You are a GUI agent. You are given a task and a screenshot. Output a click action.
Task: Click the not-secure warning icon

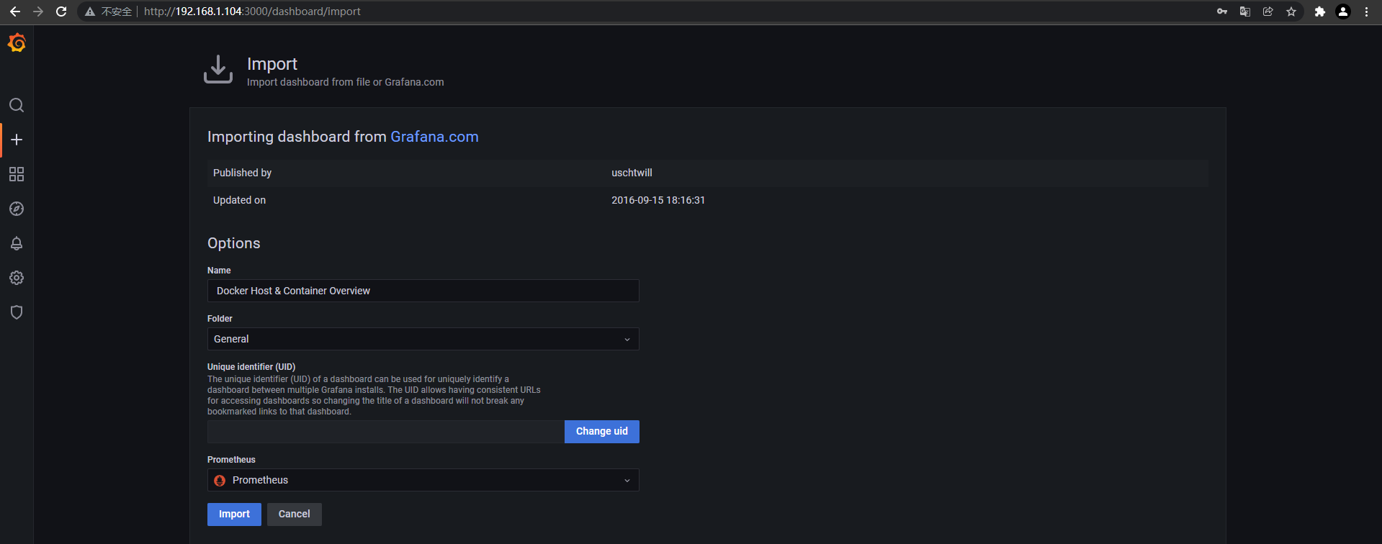click(x=90, y=12)
